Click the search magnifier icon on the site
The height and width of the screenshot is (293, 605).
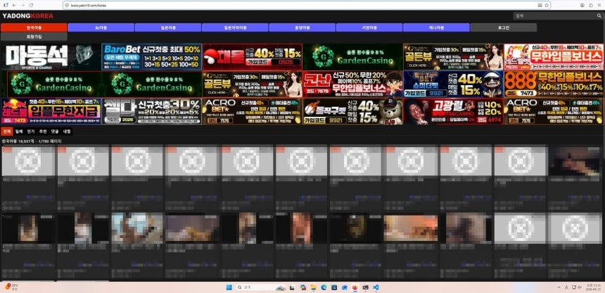click(x=599, y=16)
